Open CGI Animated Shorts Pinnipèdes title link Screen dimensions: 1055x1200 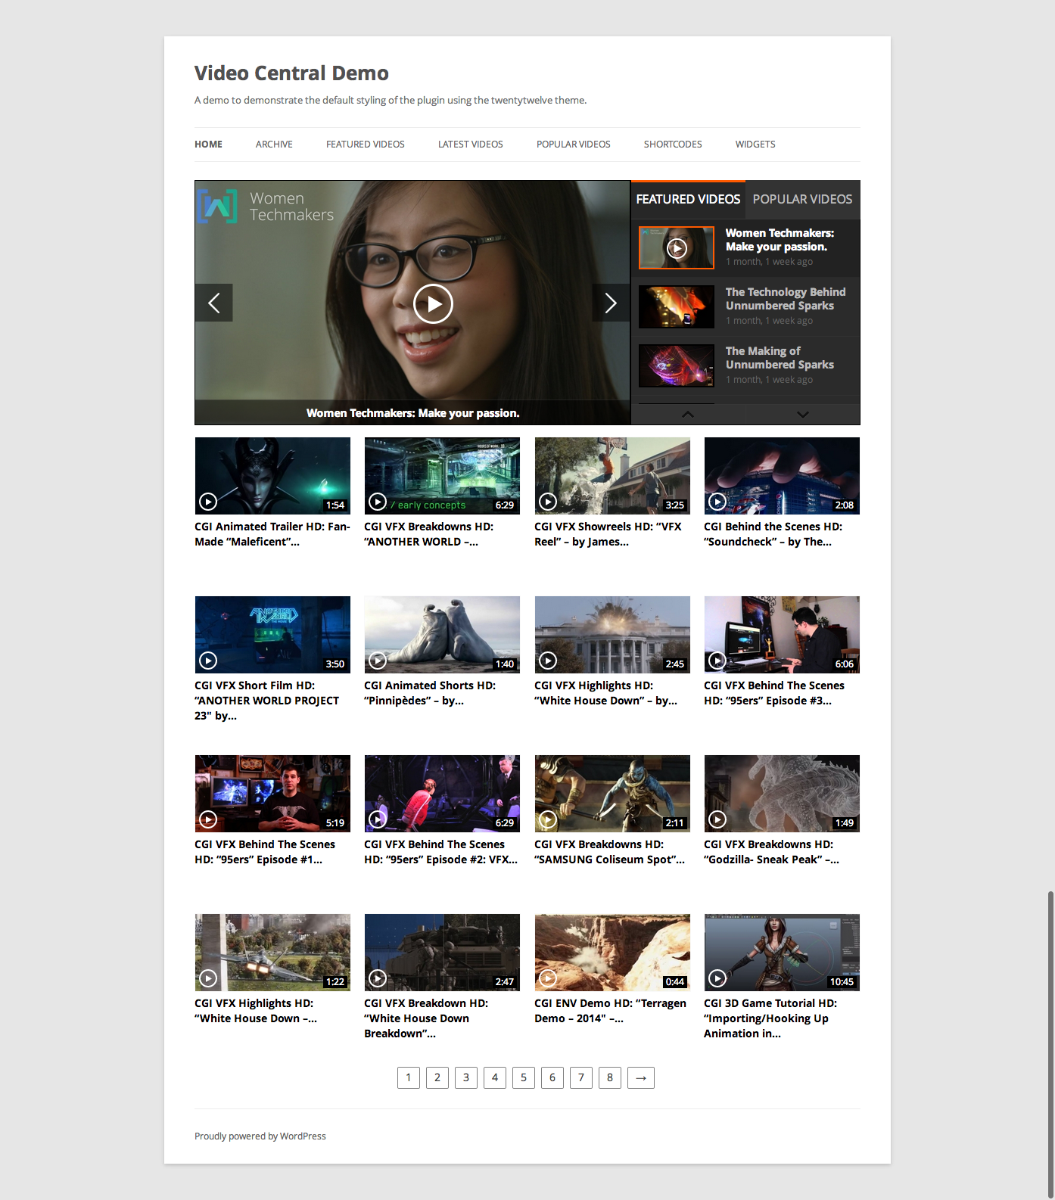tap(430, 693)
